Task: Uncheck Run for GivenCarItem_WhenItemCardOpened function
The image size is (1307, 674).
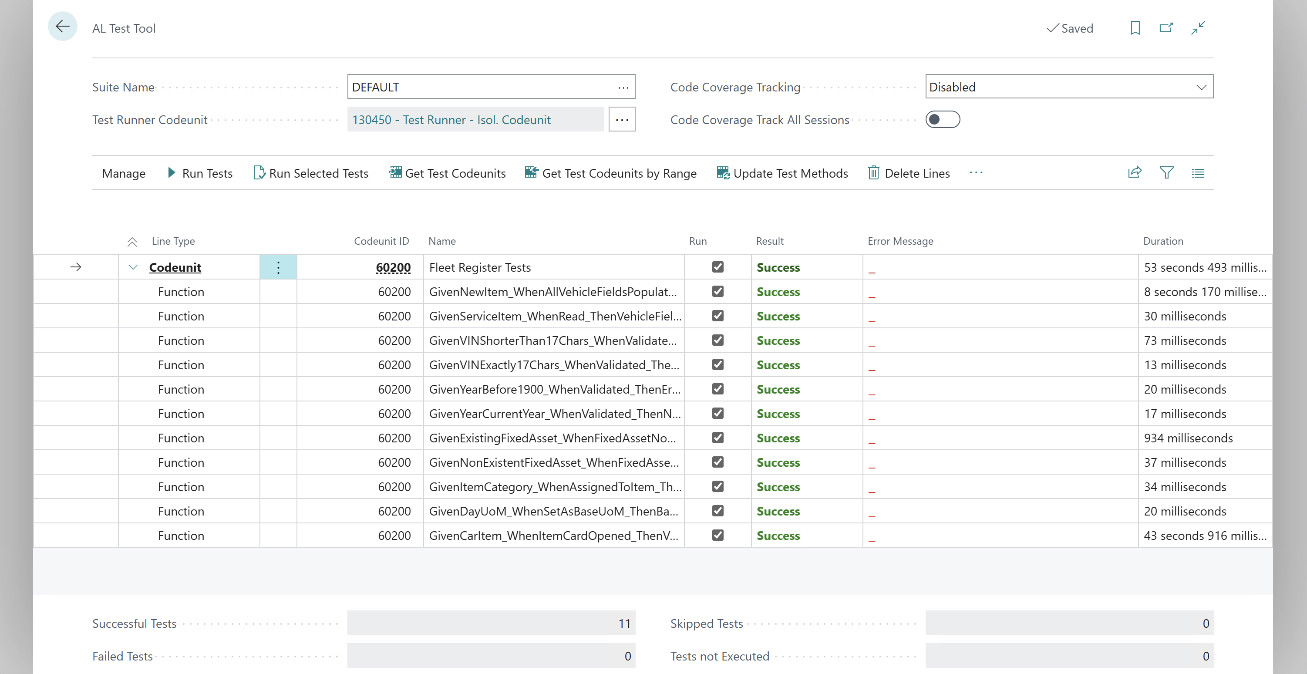Action: [x=718, y=535]
